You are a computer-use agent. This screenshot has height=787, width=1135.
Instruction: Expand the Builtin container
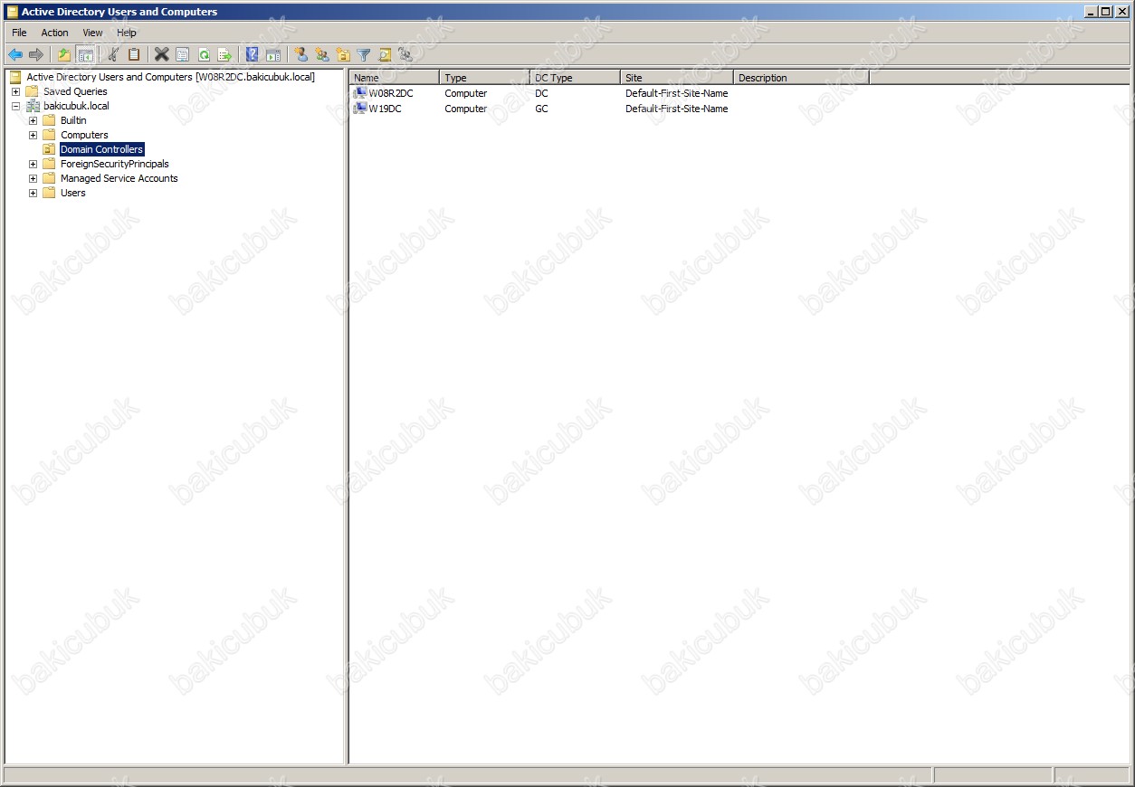point(33,120)
